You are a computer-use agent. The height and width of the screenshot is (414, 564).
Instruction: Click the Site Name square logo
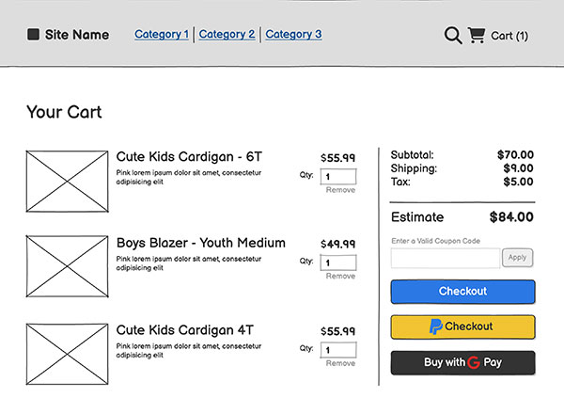pyautogui.click(x=34, y=35)
